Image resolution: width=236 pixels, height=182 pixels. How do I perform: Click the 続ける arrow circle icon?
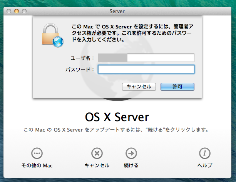131,153
